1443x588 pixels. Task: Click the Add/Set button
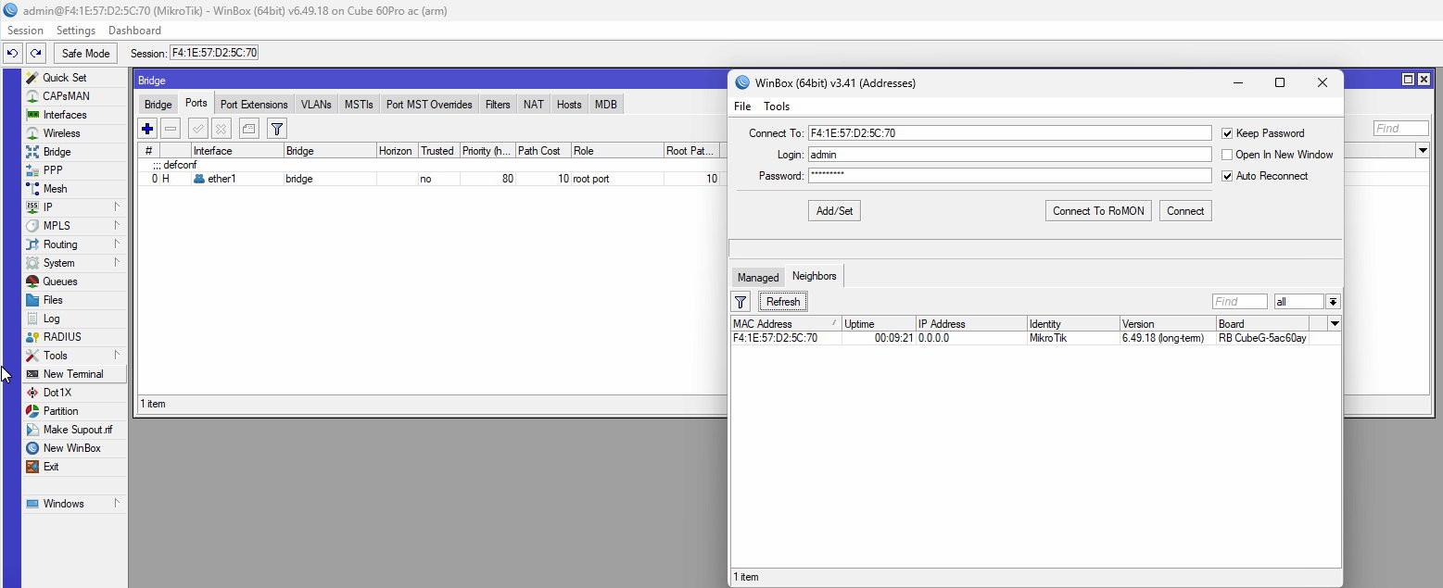(x=834, y=211)
